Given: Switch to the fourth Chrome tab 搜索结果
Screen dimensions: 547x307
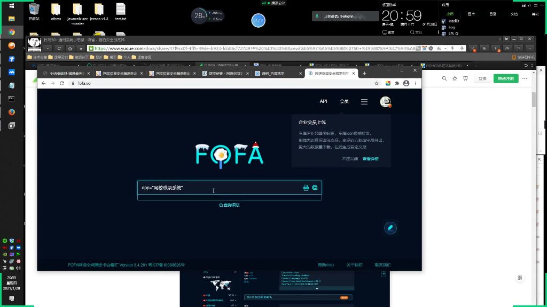Looking at the screenshot, I should pyautogui.click(x=225, y=74).
